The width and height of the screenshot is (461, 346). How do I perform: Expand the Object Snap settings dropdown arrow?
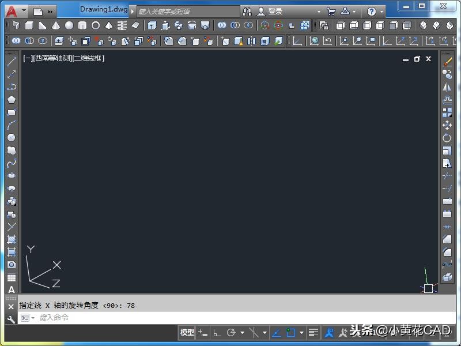(301, 333)
